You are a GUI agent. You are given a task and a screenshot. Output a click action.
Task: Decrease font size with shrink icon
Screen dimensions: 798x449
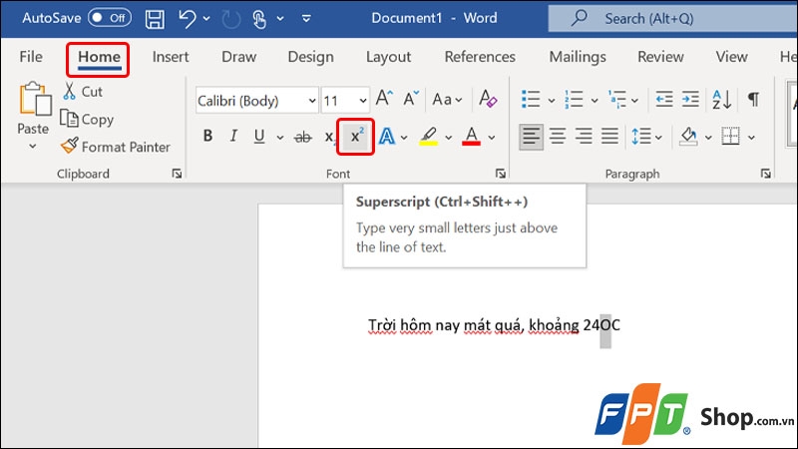(x=410, y=98)
